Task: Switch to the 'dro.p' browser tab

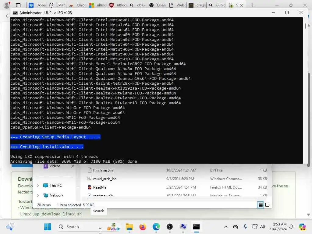Action: point(197,5)
